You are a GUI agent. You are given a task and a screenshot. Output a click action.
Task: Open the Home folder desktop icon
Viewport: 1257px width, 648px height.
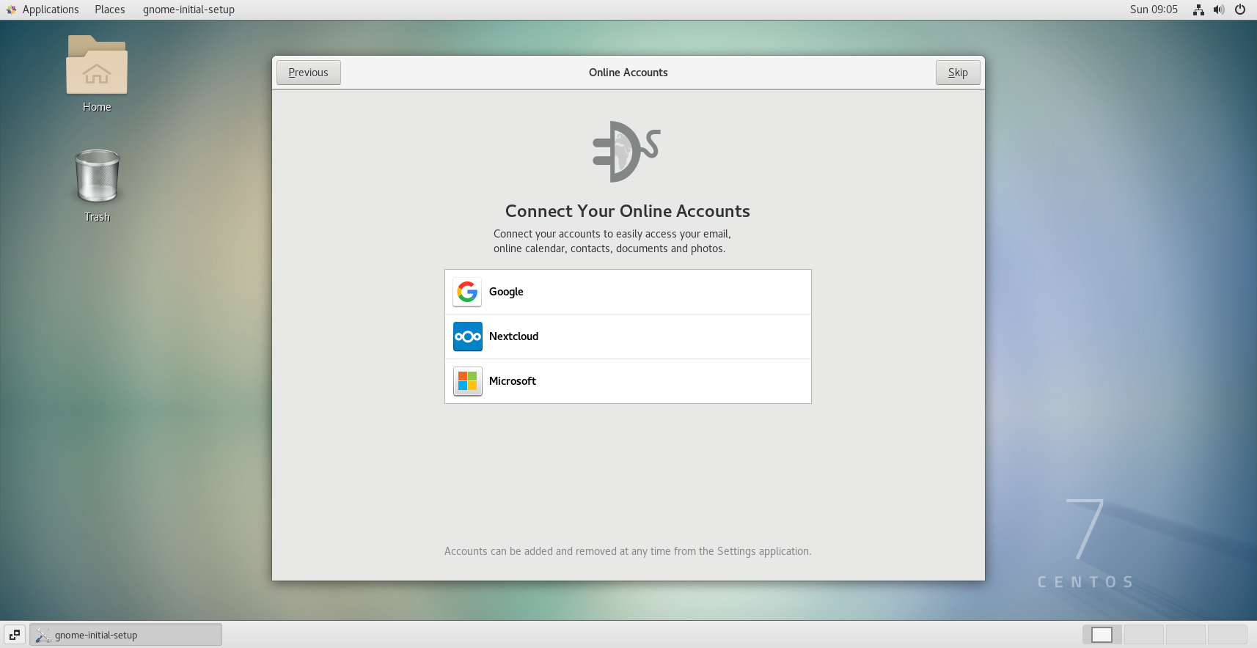[97, 74]
